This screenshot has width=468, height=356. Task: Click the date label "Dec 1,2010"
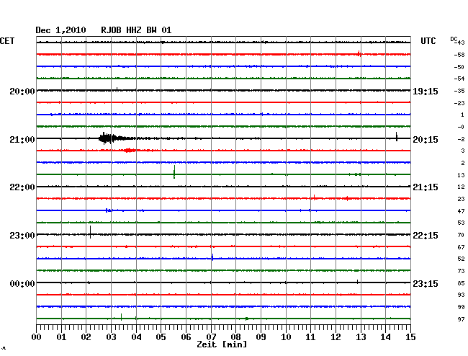click(x=60, y=30)
